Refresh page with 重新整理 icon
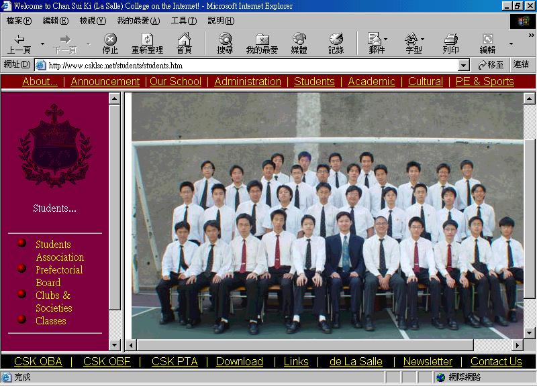This screenshot has height=386, width=537. [x=147, y=44]
